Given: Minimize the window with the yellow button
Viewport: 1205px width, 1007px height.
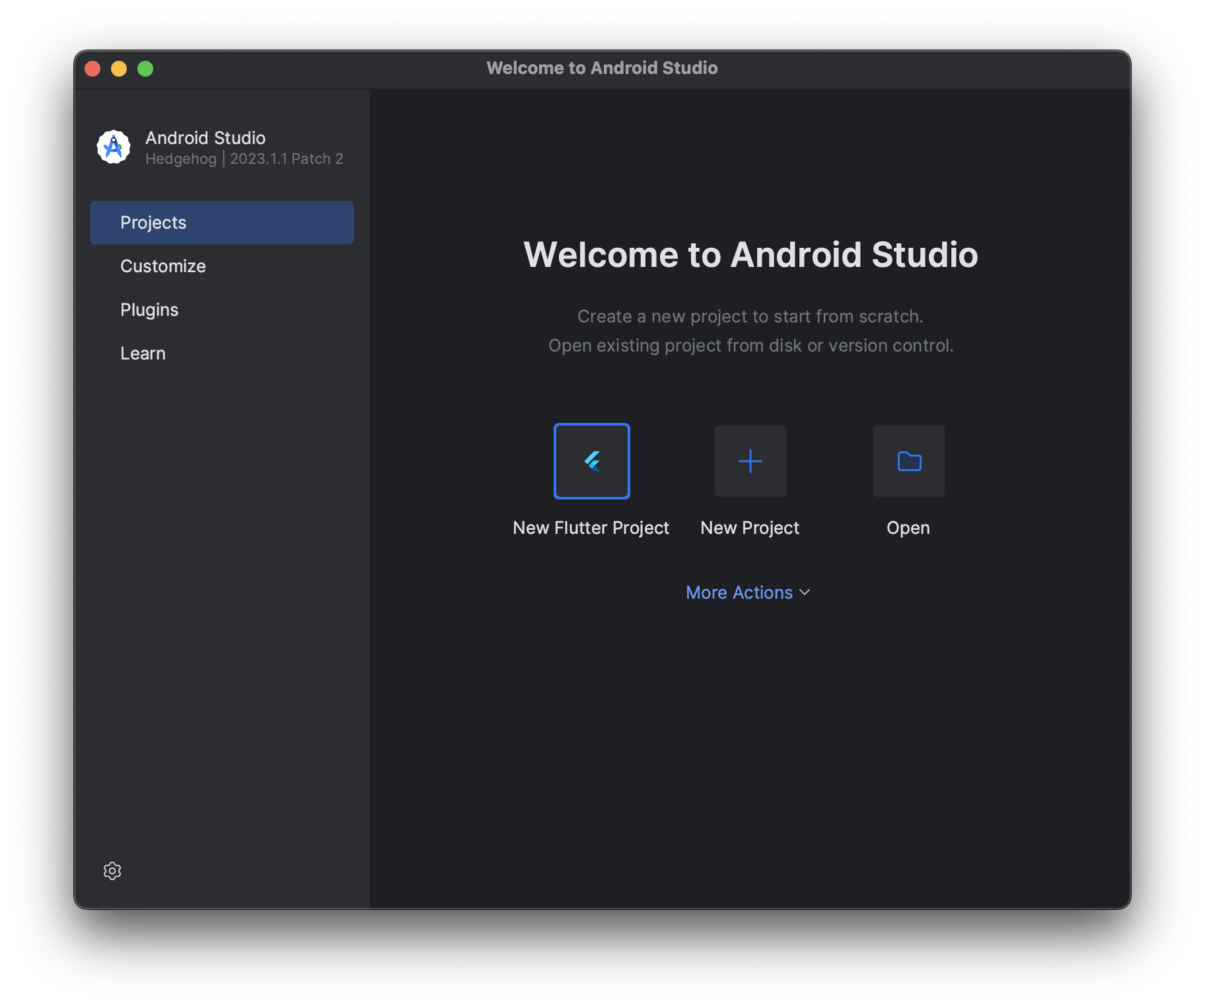Looking at the screenshot, I should [119, 69].
